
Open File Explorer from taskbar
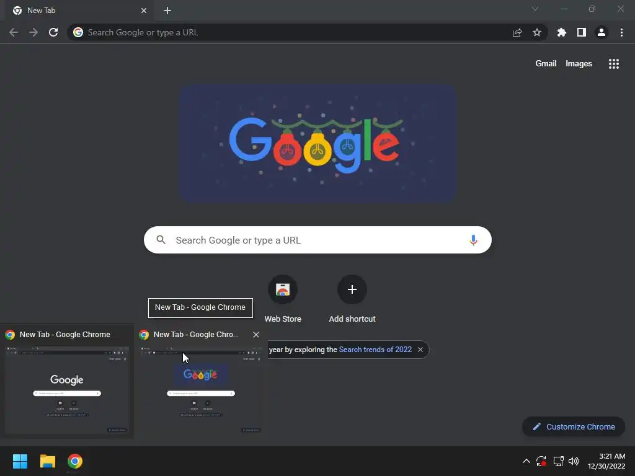(x=47, y=461)
